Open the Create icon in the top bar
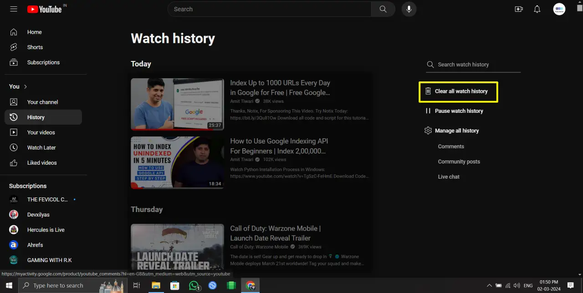583x293 pixels. pos(519,9)
